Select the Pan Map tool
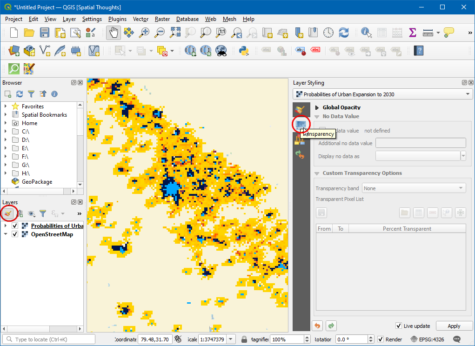This screenshot has width=475, height=346. click(x=114, y=33)
